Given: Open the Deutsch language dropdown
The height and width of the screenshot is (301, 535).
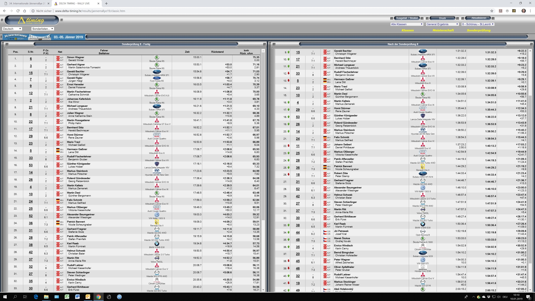Looking at the screenshot, I should click(x=12, y=29).
